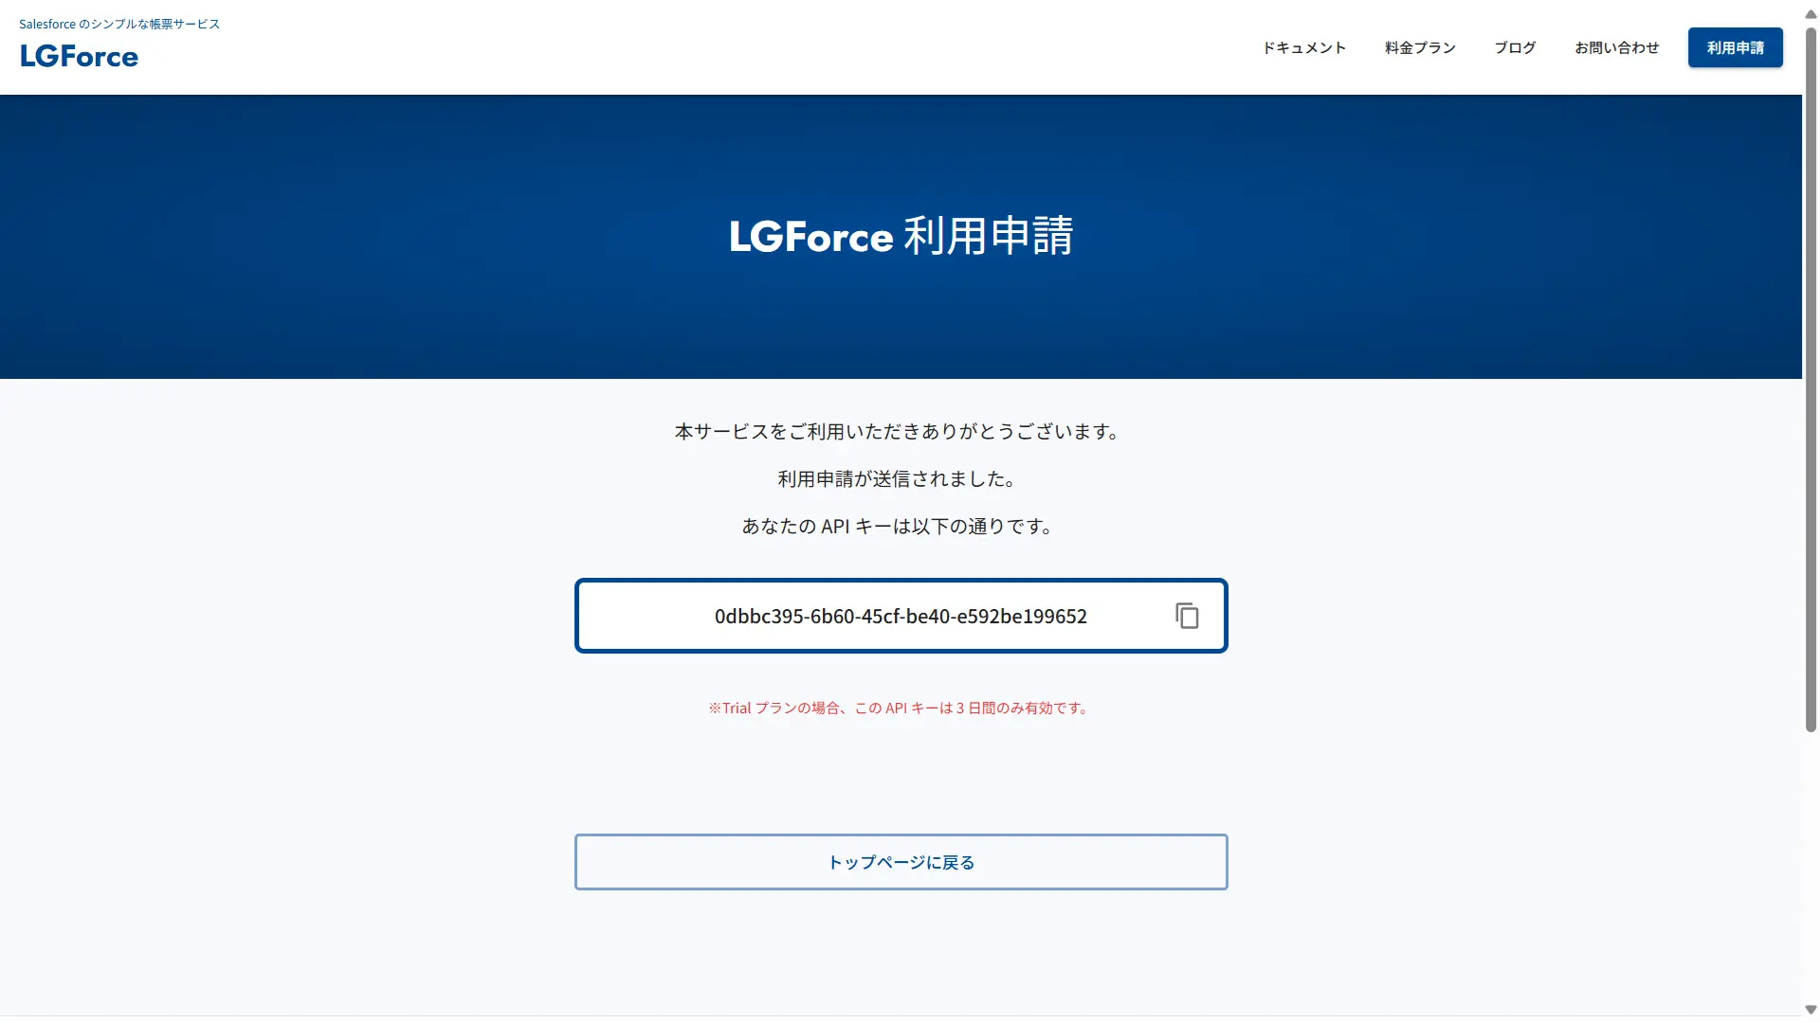Click the 'LGForce 利用申請' banner heading

(x=901, y=236)
